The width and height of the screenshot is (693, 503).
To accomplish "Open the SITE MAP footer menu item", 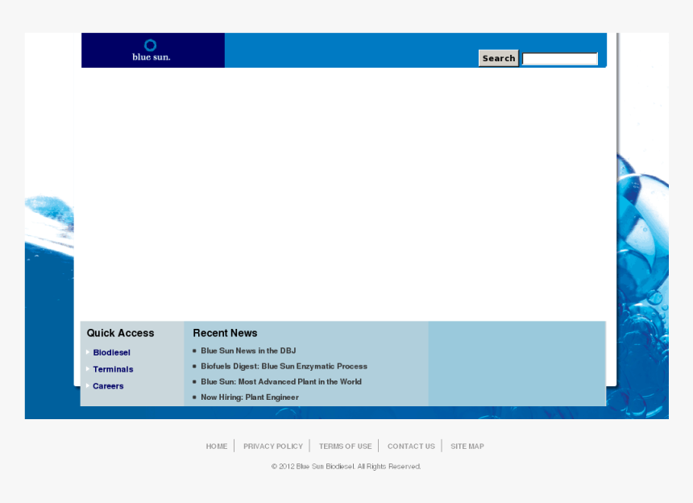I will click(467, 446).
